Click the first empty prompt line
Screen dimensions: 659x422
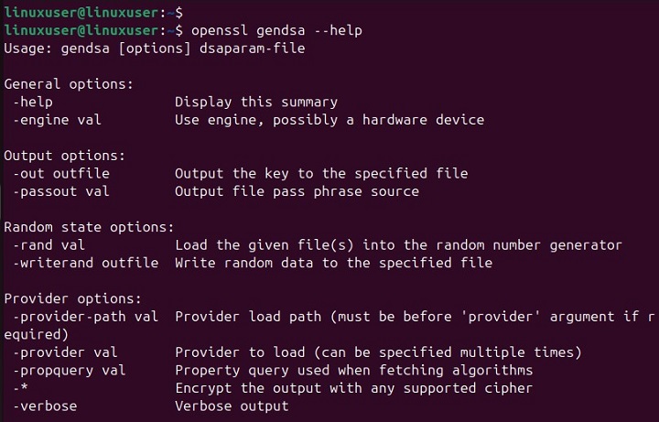click(91, 13)
